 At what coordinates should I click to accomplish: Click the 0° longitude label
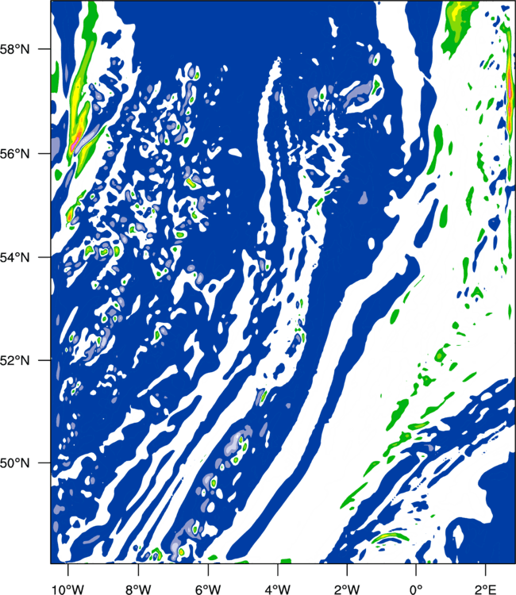click(417, 589)
